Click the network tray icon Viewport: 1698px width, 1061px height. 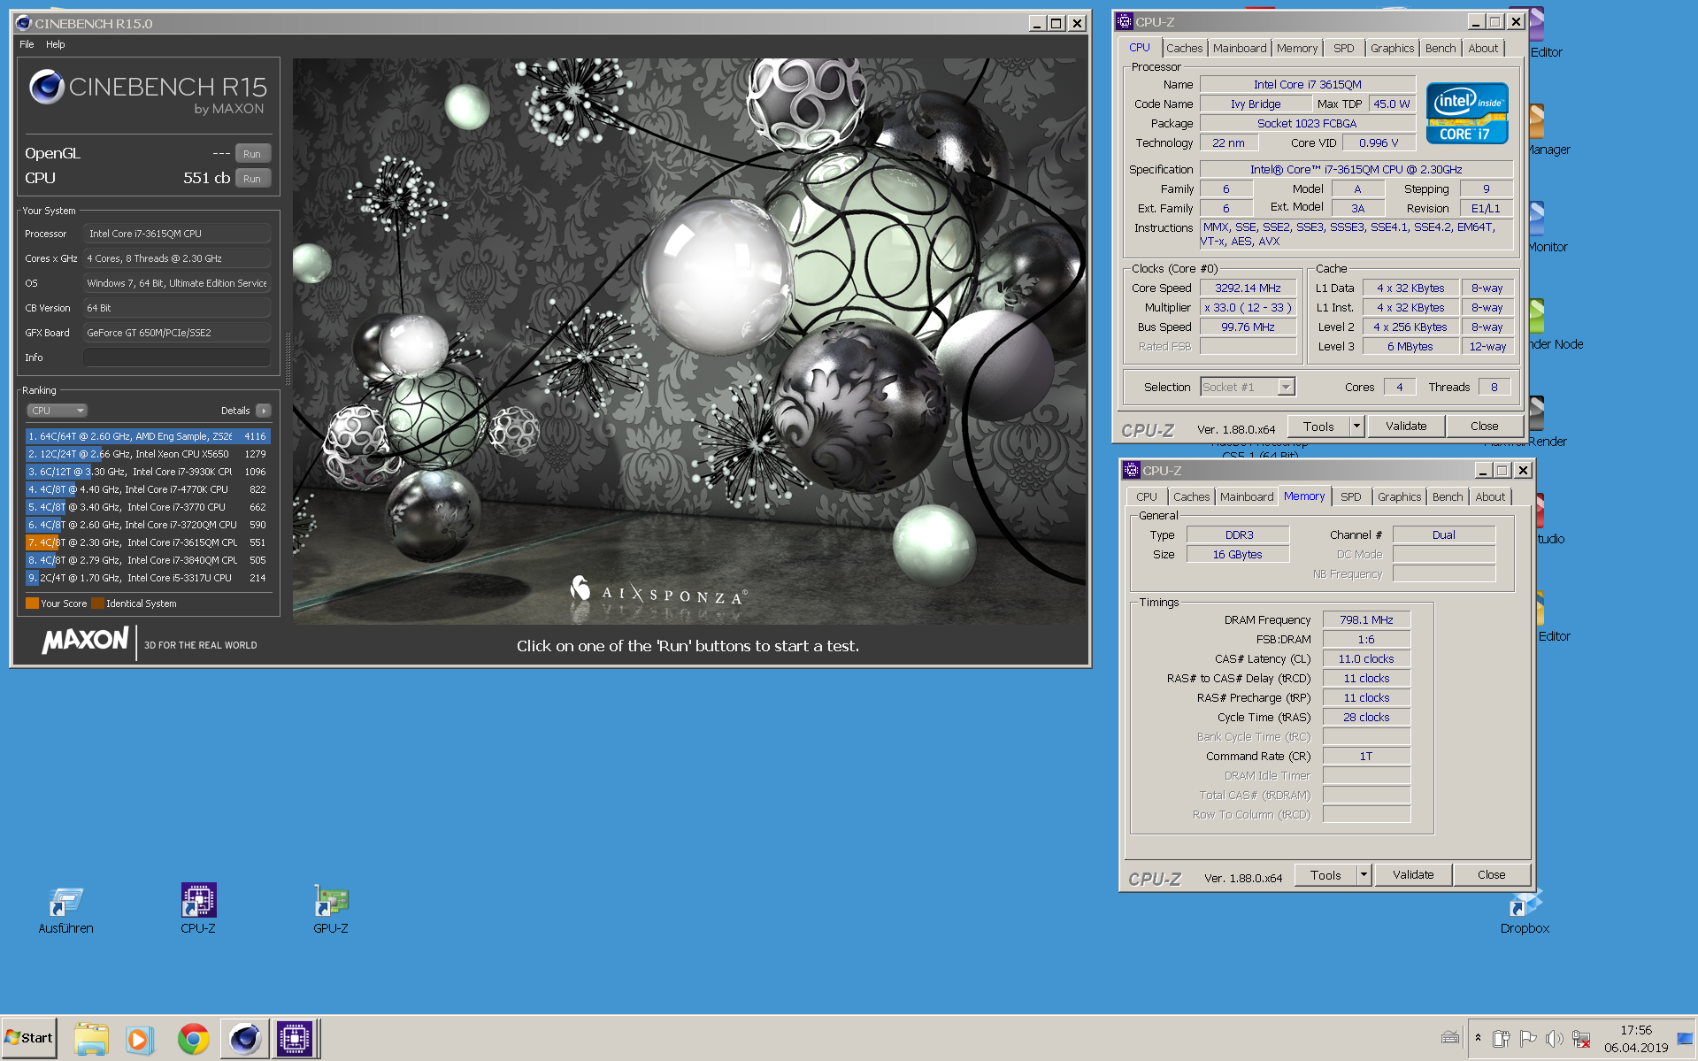pyautogui.click(x=1581, y=1038)
